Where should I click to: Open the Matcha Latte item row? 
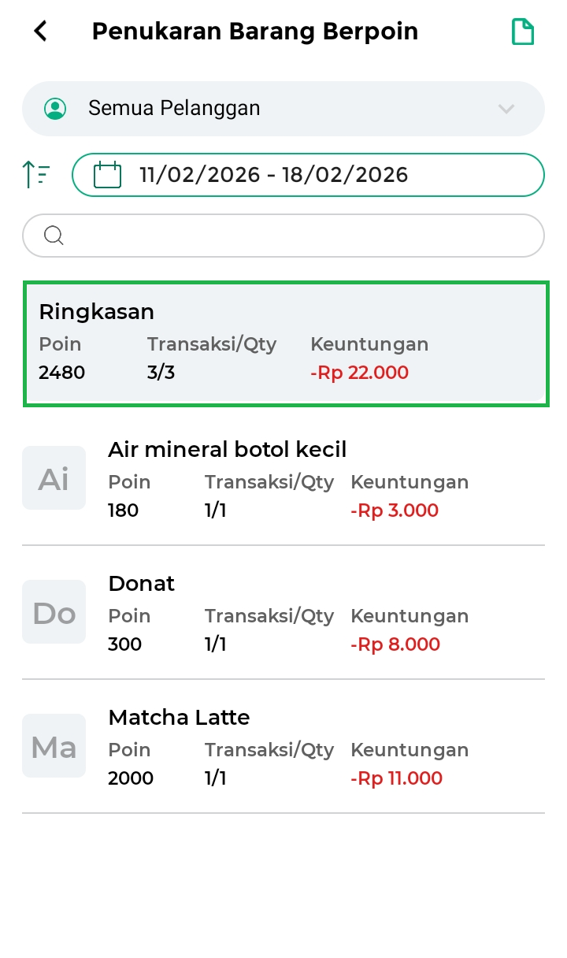coord(315,746)
